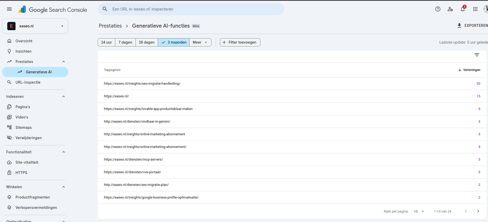Viewport: 488px width, 222px height.
Task: Open Sitemaps in the sidebar
Action: tap(35, 127)
